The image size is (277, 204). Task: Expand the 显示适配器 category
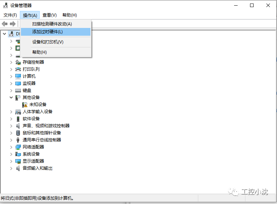[11, 161]
